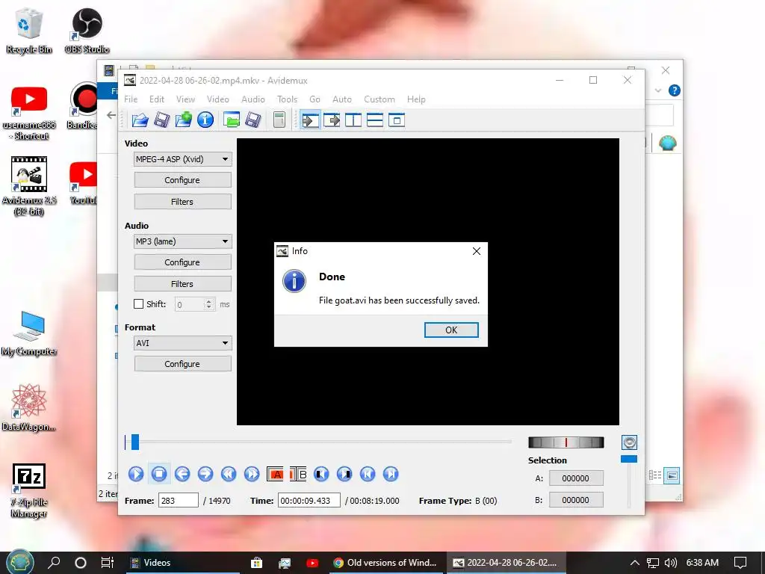Click the audio volume speaker icon
This screenshot has width=765, height=574.
tap(629, 442)
